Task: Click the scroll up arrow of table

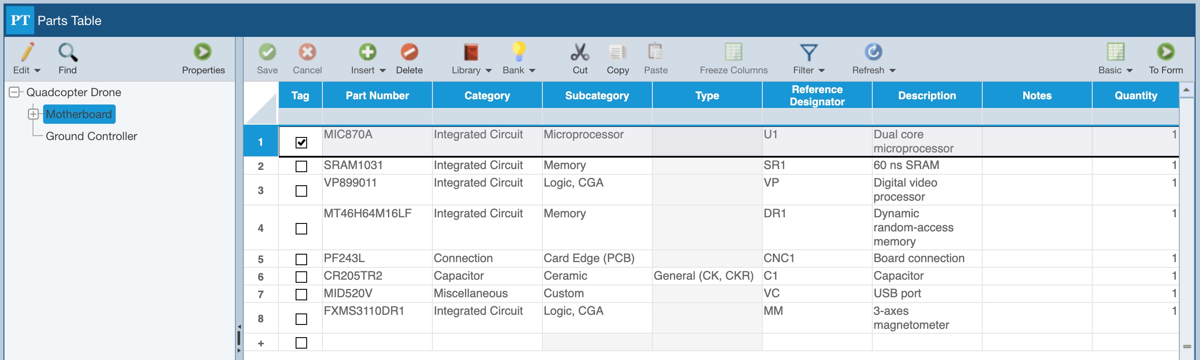Action: point(1186,89)
